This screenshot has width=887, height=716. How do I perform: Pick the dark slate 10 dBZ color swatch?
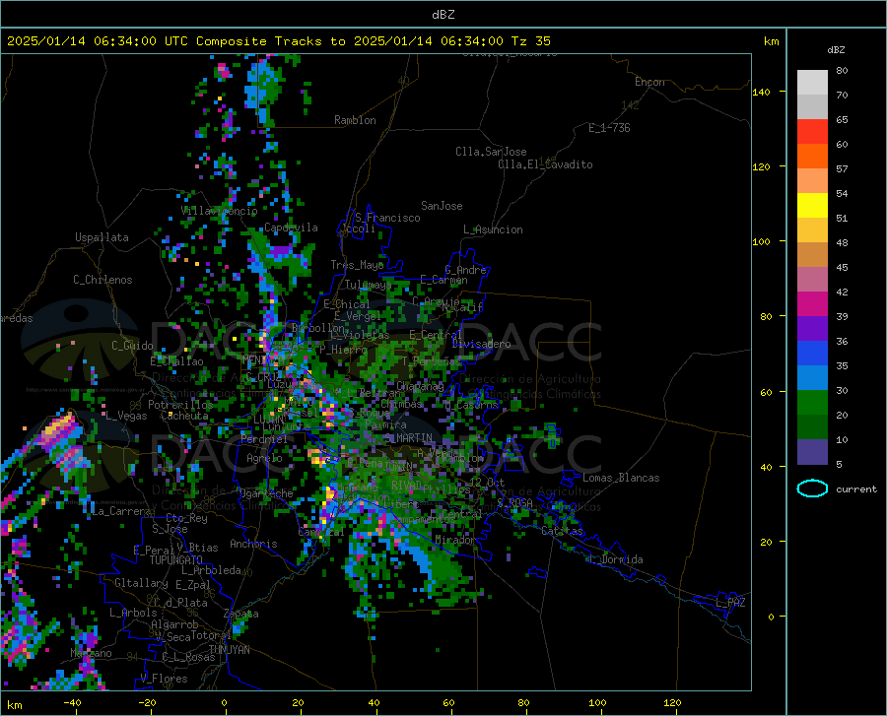pos(812,451)
